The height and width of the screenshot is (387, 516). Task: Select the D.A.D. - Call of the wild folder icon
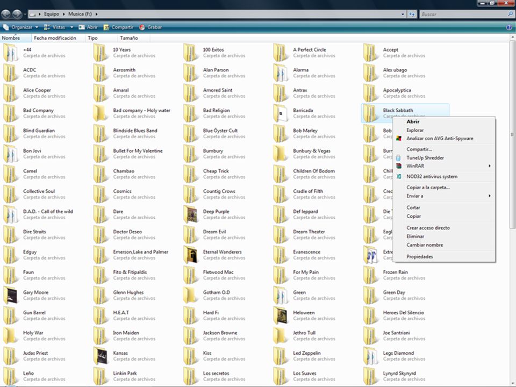(x=11, y=214)
